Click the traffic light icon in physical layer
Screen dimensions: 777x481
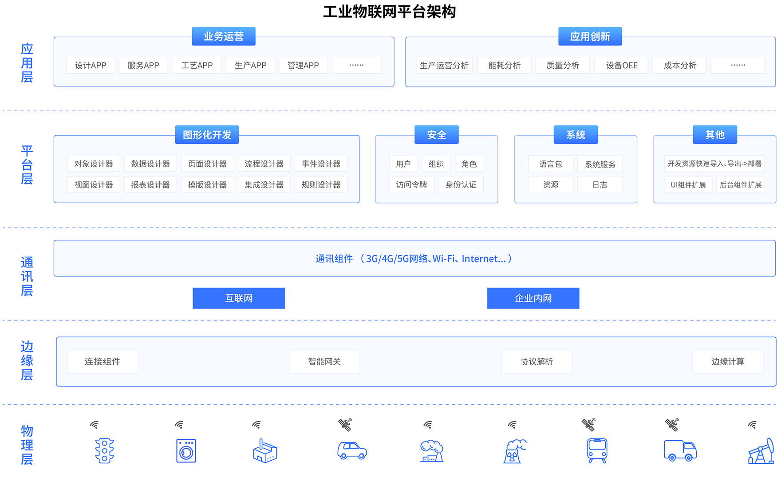tap(104, 450)
